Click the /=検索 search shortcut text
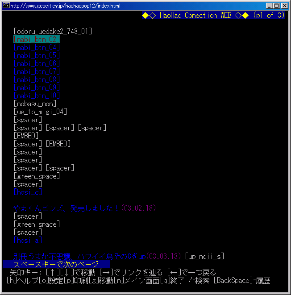 pos(199,281)
